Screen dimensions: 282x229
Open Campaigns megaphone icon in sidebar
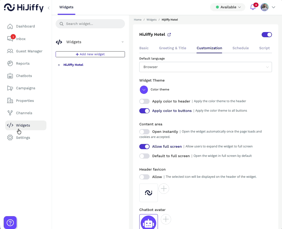pyautogui.click(x=10, y=88)
